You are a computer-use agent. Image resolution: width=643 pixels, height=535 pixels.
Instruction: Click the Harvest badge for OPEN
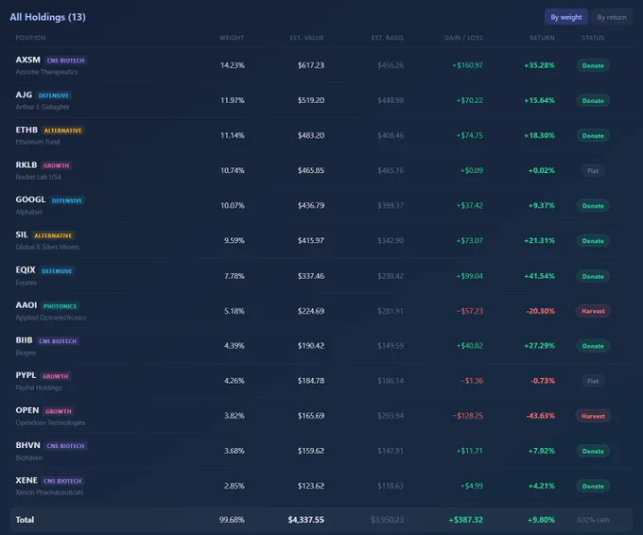coord(593,416)
